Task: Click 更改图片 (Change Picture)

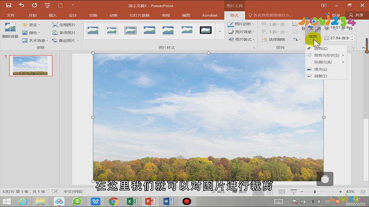Action: (64, 33)
